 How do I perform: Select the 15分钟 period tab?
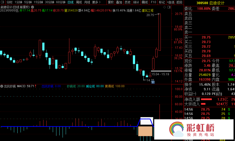pyautogui.click(x=38, y=2)
